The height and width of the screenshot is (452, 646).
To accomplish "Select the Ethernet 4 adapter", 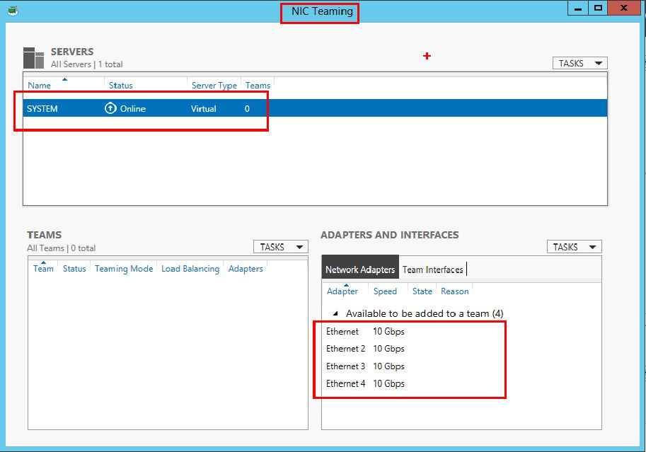I will coord(345,383).
